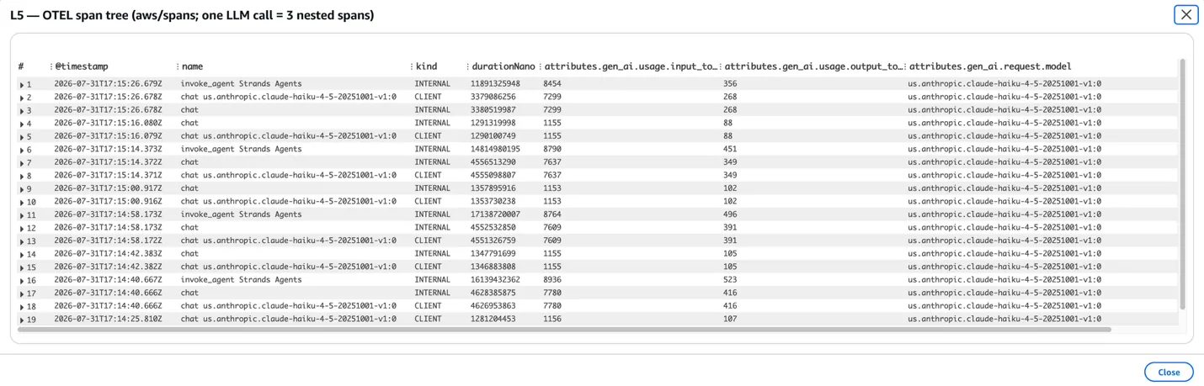The image size is (1204, 386).
Task: Click input token value 8936
Action: pyautogui.click(x=552, y=279)
